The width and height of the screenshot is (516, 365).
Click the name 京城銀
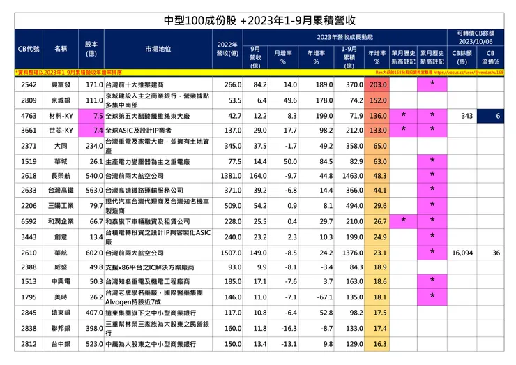61,100
